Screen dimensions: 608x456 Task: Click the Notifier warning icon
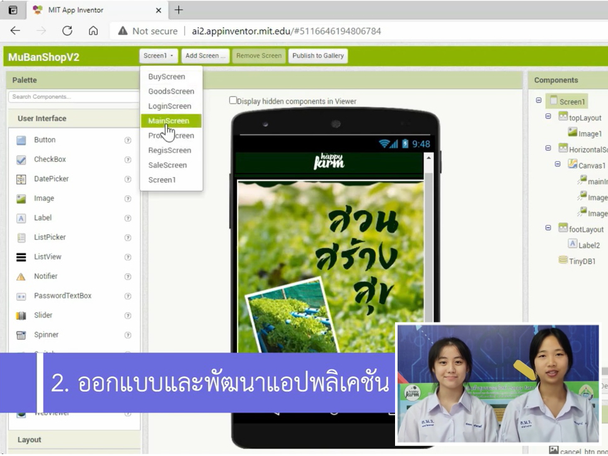[x=21, y=277]
